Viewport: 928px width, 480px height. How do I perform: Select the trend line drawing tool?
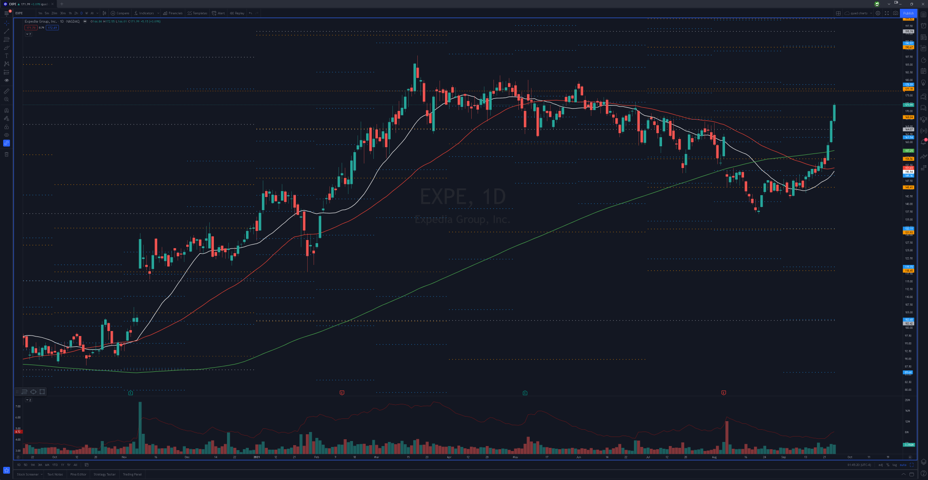(x=6, y=31)
